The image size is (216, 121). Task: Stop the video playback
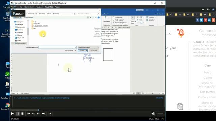(22, 114)
